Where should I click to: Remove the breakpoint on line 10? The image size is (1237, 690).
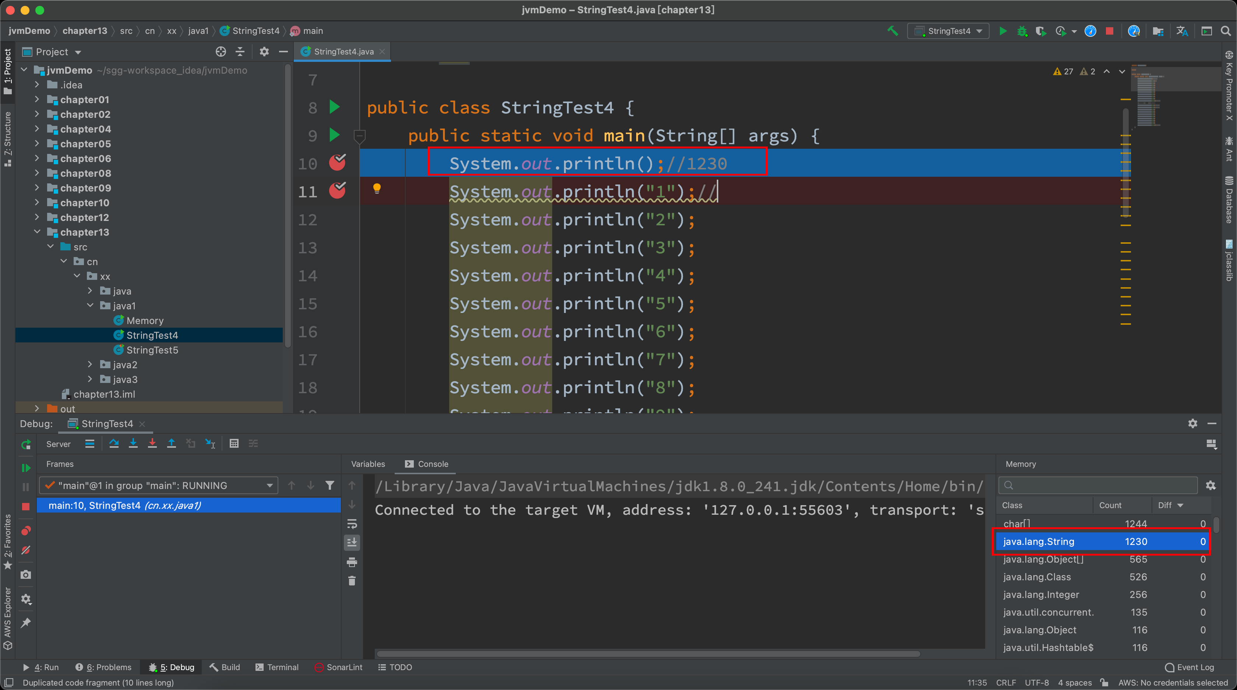click(337, 163)
